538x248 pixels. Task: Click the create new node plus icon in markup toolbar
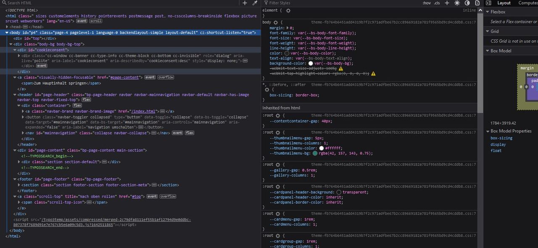[245, 3]
